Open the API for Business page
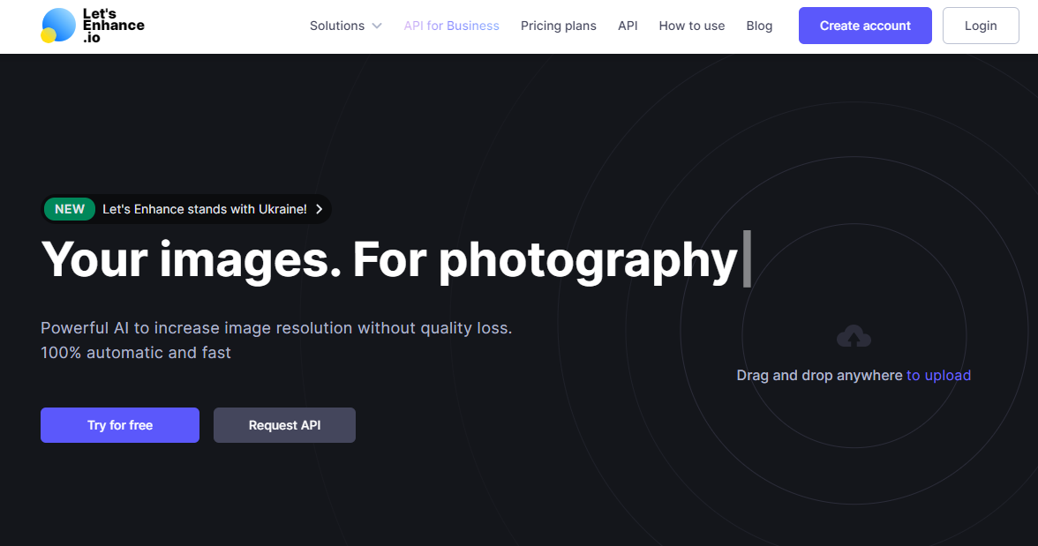This screenshot has width=1038, height=546. pyautogui.click(x=452, y=26)
